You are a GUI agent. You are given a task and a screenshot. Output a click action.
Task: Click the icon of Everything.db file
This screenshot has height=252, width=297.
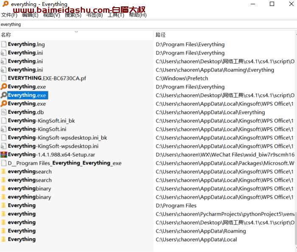3,112
